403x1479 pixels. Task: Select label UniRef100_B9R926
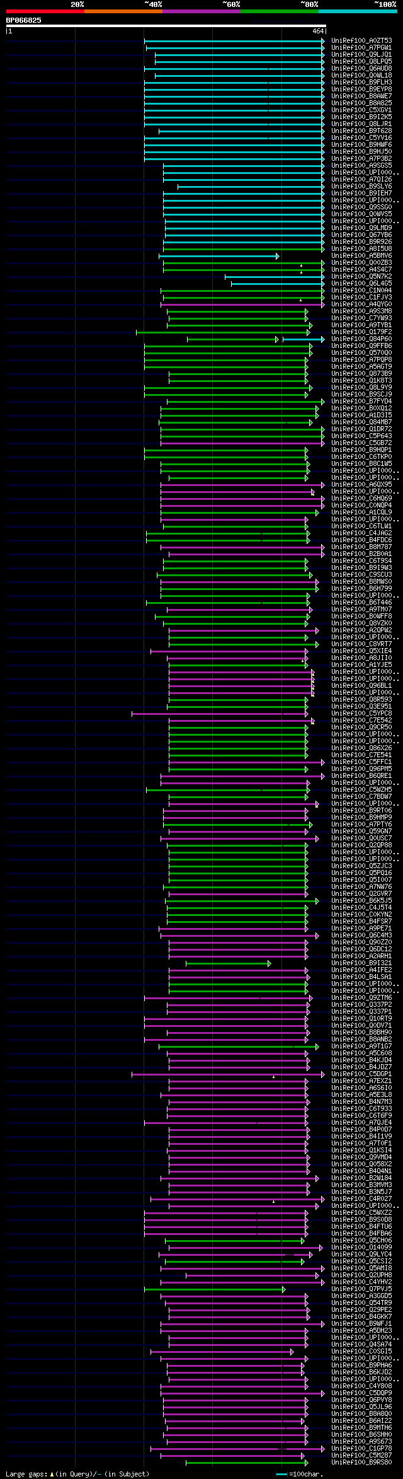(361, 242)
